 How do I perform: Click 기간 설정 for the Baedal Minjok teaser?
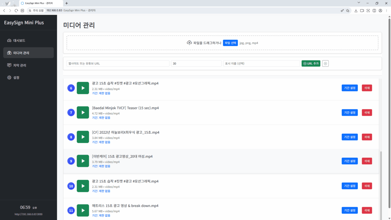click(x=350, y=112)
